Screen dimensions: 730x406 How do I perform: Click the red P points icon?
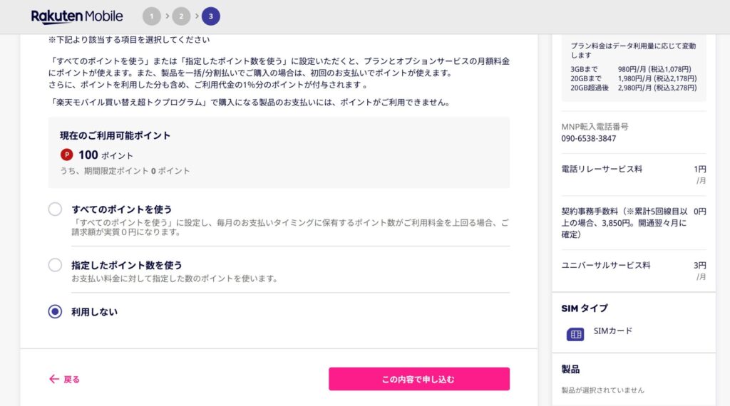point(67,155)
